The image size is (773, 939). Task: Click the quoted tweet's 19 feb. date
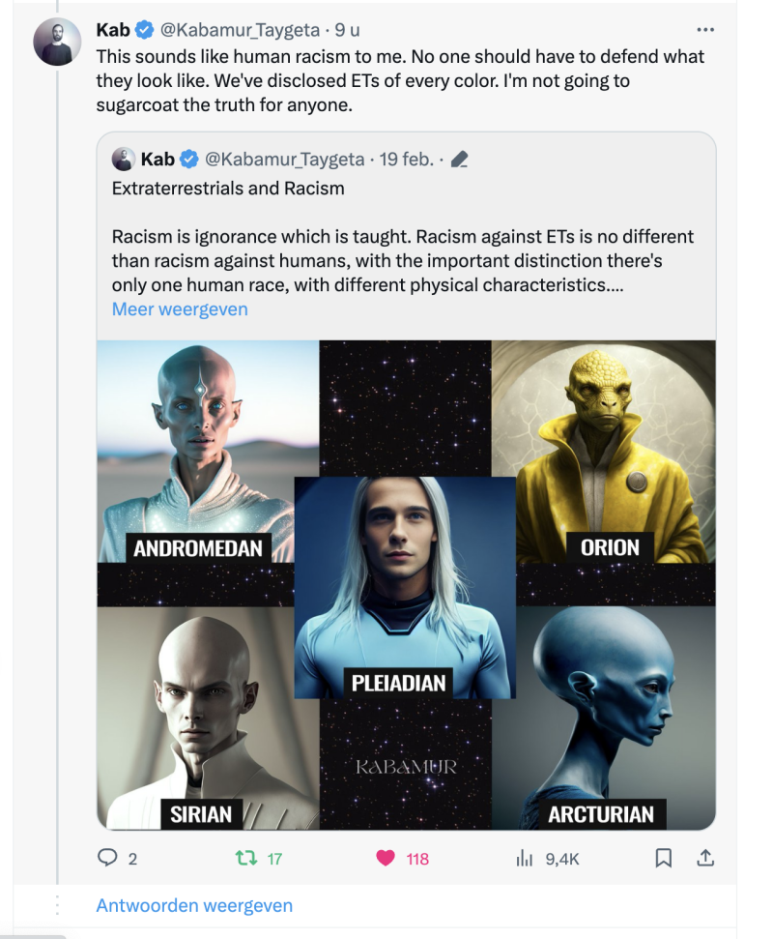(x=406, y=159)
